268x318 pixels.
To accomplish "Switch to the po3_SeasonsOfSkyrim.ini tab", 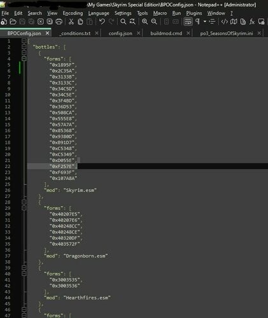I will click(x=227, y=33).
